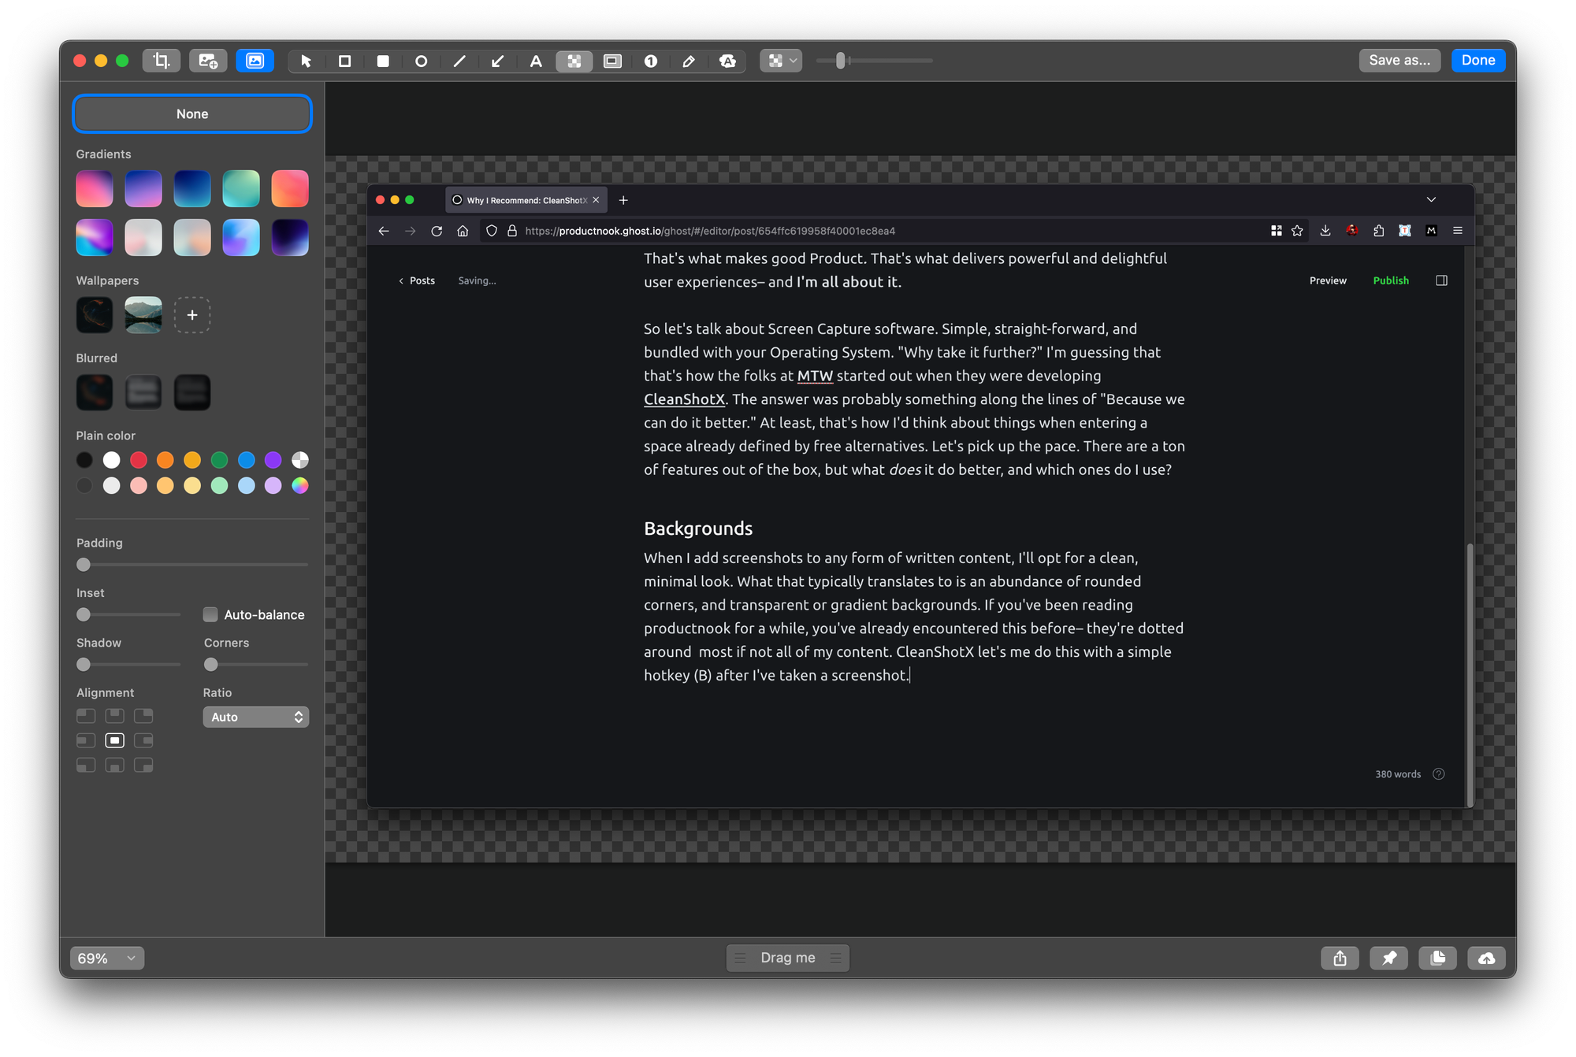The image size is (1576, 1057).
Task: Select the outlined rectangle tool
Action: [x=344, y=61]
